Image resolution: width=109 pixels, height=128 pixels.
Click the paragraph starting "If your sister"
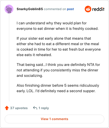(x=59, y=47)
